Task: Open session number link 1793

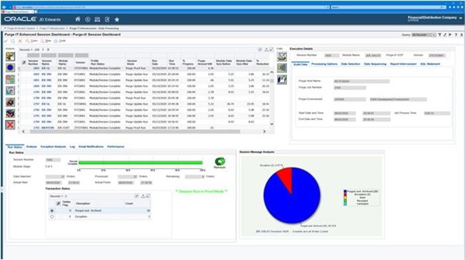Action: click(x=36, y=127)
